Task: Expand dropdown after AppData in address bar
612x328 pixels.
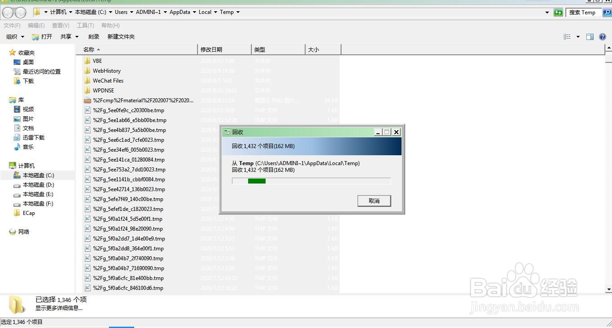Action: point(194,12)
